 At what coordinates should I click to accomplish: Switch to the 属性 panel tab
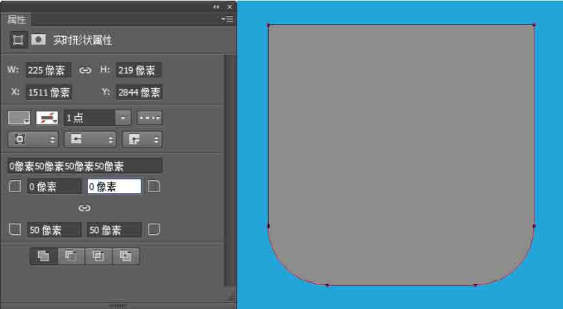click(x=17, y=20)
